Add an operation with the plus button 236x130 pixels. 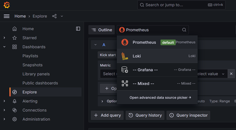108,89
